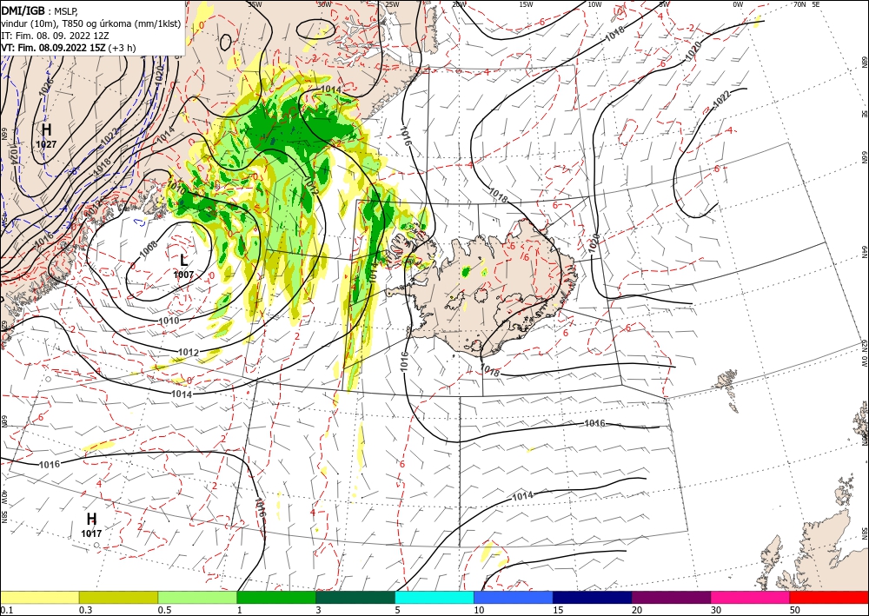Click the "50" legend value
Image resolution: width=869 pixels, height=616 pixels.
pos(795,610)
